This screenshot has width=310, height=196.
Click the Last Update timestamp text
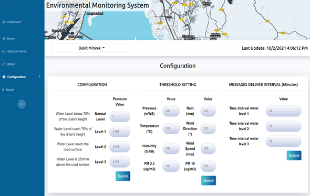275,48
